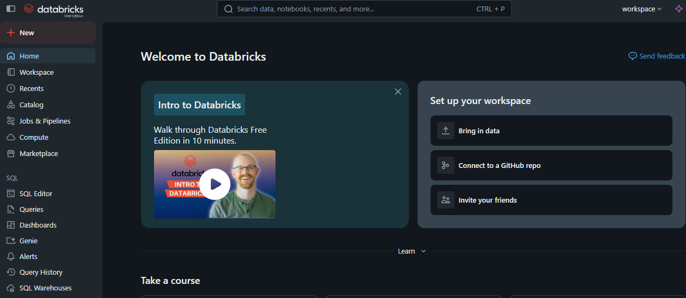
Task: Open Jobs & Pipelines from sidebar
Action: (x=44, y=121)
